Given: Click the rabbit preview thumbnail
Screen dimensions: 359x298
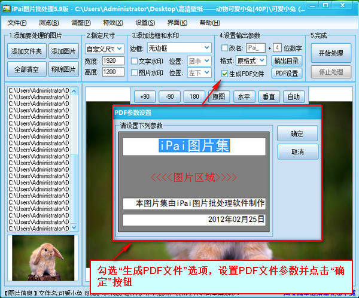Looking at the screenshot, I should [x=43, y=258].
